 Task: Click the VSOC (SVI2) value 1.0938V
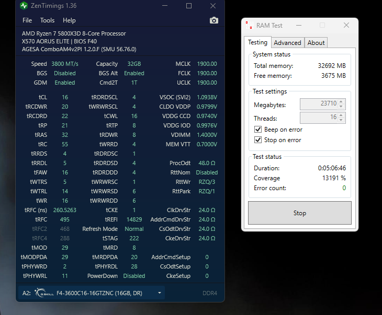pos(207,97)
